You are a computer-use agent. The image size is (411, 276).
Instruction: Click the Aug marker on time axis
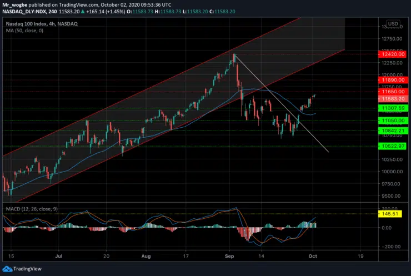(146, 257)
